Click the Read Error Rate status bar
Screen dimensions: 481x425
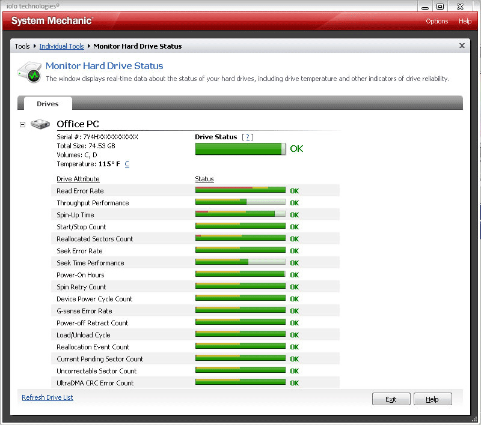click(x=240, y=190)
